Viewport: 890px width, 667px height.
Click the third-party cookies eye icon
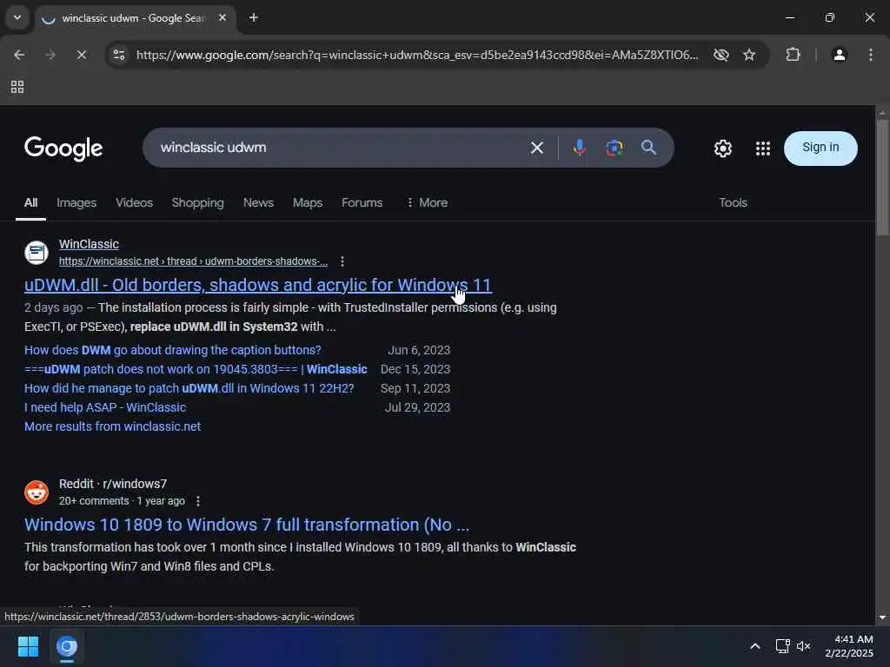721,55
